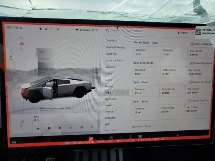
Task: Open Outlets & Mods settings
Action: (114, 60)
